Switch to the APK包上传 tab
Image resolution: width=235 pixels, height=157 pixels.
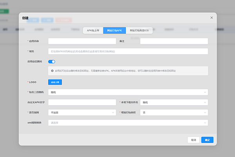(93, 31)
